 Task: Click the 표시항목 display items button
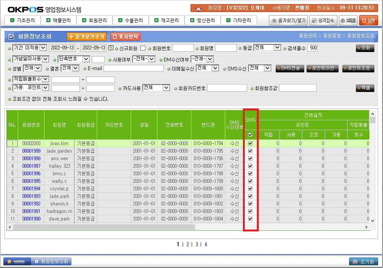coord(125,37)
